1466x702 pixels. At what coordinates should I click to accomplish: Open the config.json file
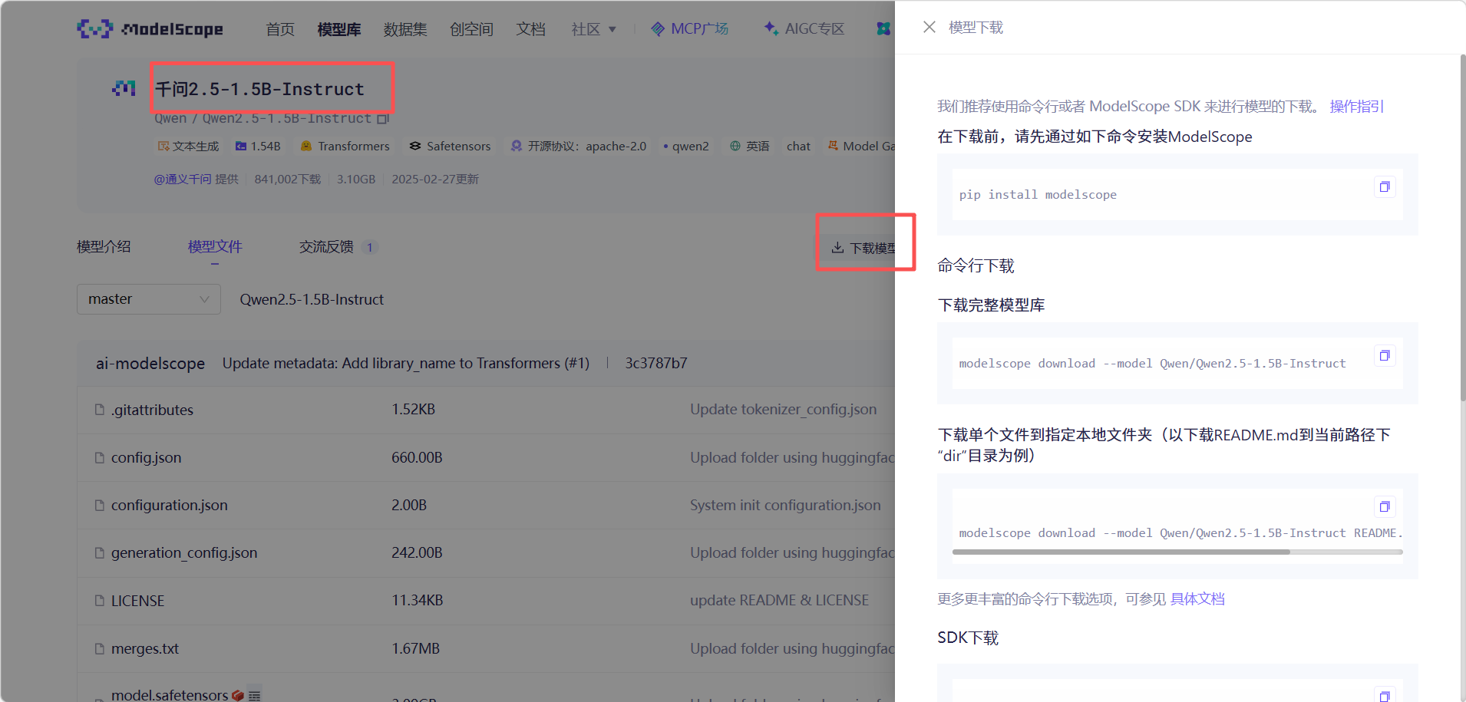click(x=146, y=458)
